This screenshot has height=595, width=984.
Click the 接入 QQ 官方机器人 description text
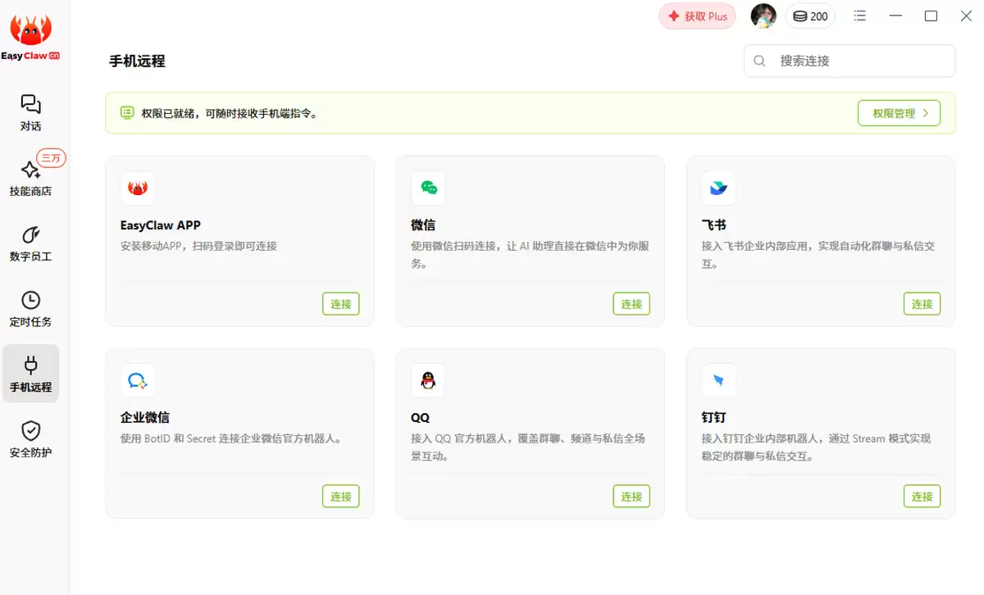tap(528, 447)
